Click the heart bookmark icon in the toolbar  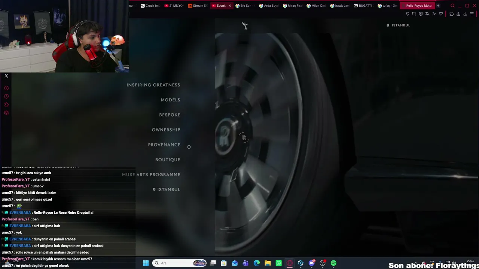pos(441,14)
